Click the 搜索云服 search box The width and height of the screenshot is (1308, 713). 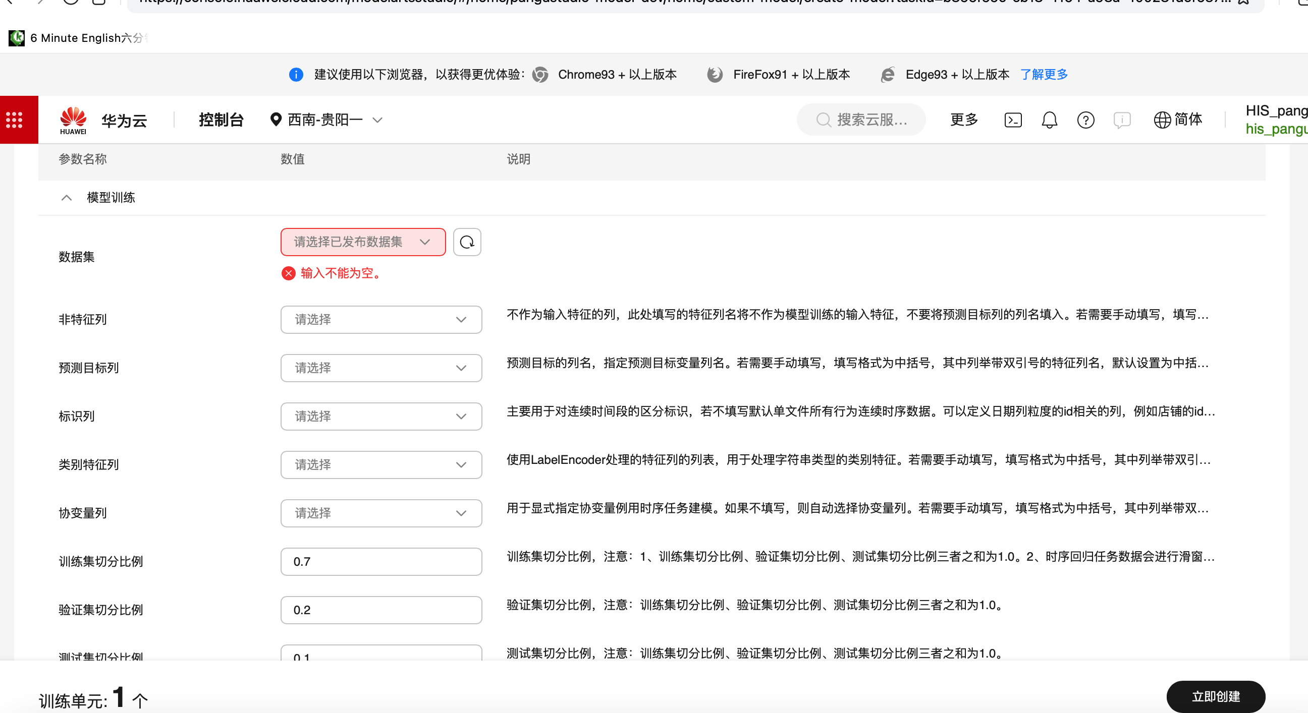[861, 120]
